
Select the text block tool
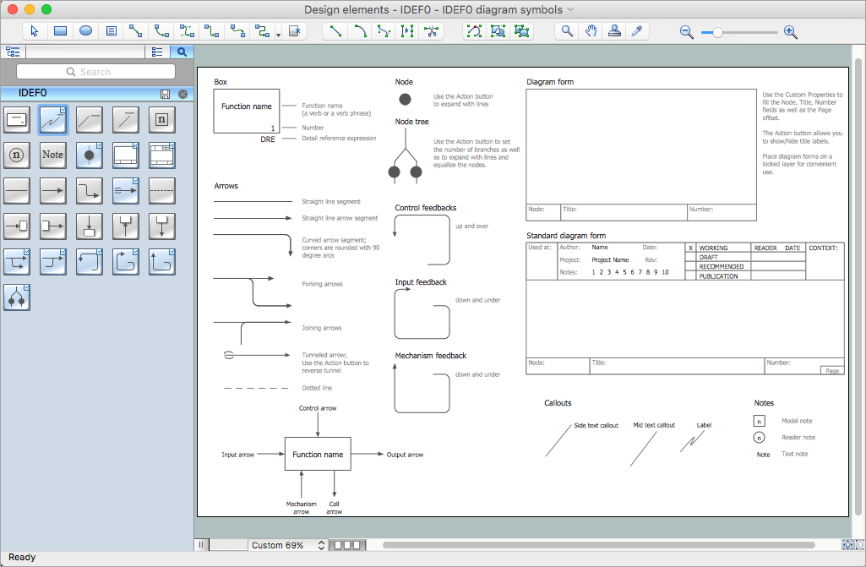(111, 31)
